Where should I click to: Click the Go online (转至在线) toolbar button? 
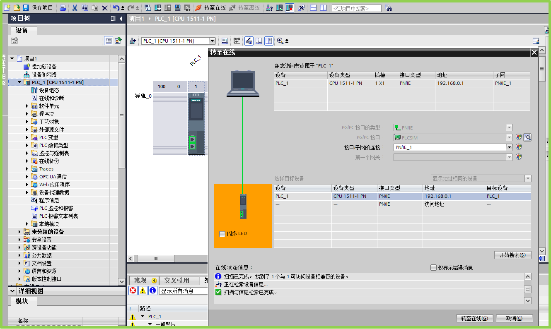[x=210, y=7]
